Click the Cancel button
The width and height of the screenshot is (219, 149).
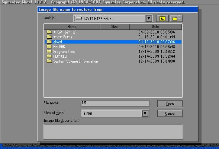(x=170, y=114)
